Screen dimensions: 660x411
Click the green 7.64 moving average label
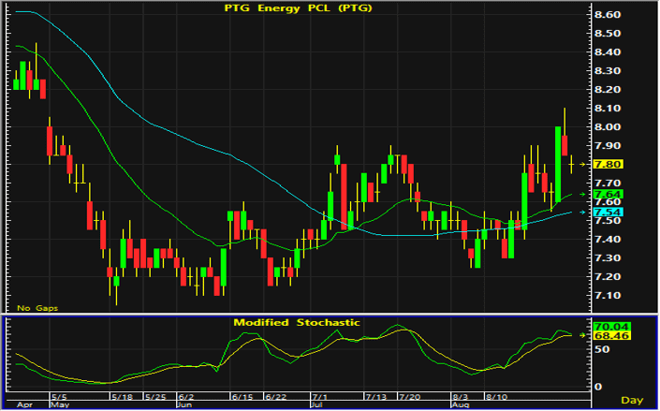coord(608,194)
